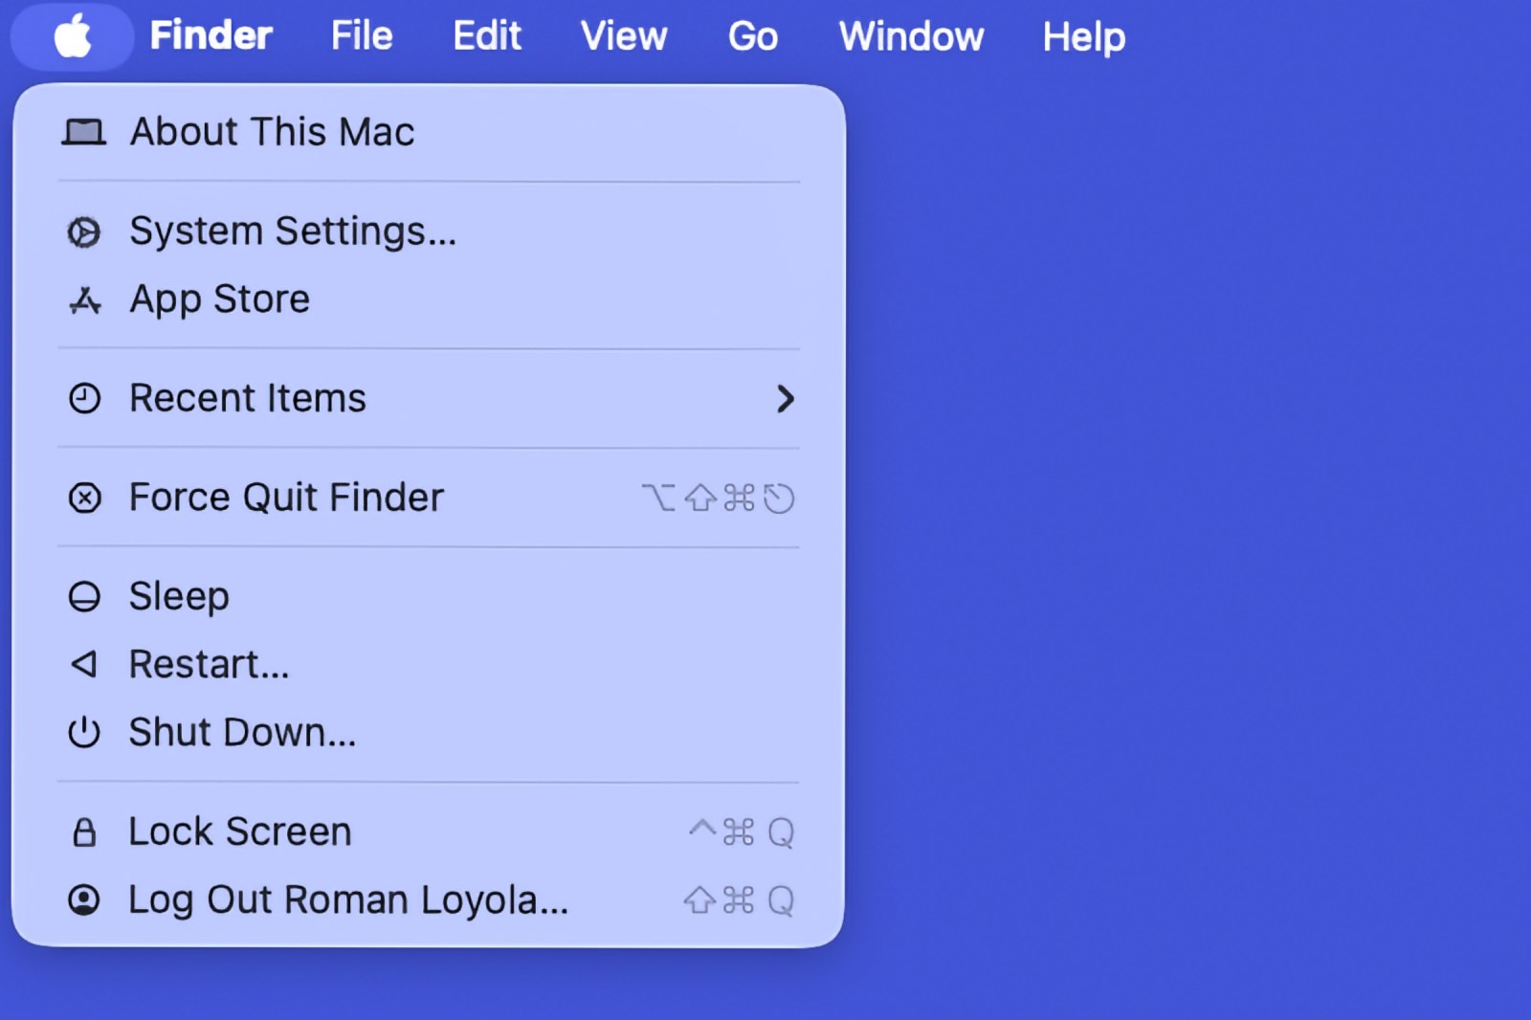Click the App Store icon
Viewport: 1531px width, 1020px height.
coord(84,300)
